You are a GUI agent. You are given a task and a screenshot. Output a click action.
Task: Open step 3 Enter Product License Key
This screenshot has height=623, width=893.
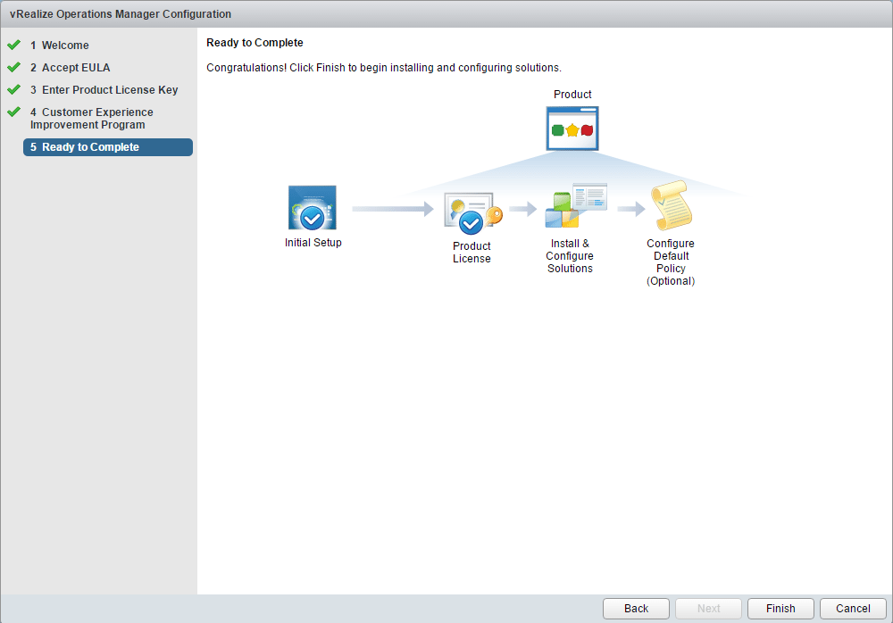pyautogui.click(x=104, y=90)
